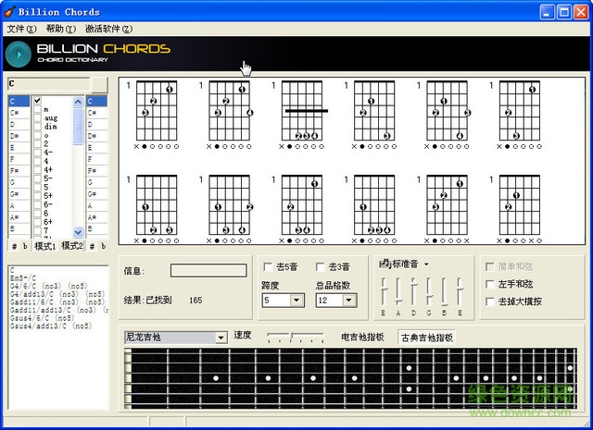Select the first C chord diagram
The height and width of the screenshot is (430, 593).
pyautogui.click(x=158, y=113)
